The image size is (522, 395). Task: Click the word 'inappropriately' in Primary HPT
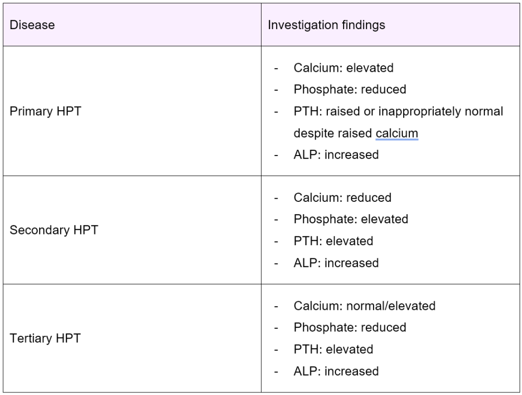[421, 111]
